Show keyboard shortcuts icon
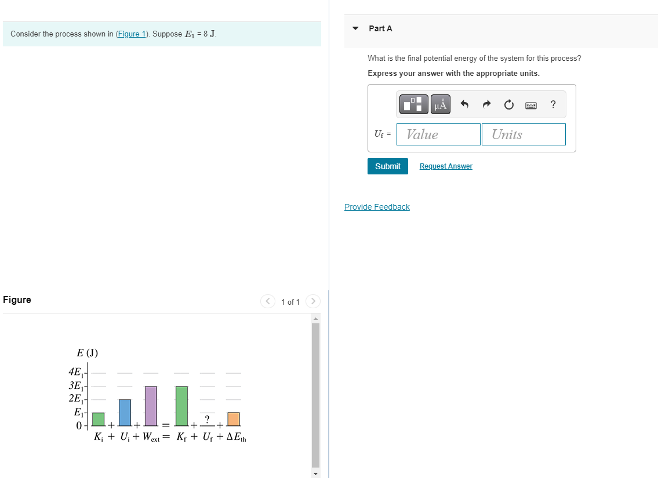Viewport: 658px width, 478px height. [x=531, y=105]
